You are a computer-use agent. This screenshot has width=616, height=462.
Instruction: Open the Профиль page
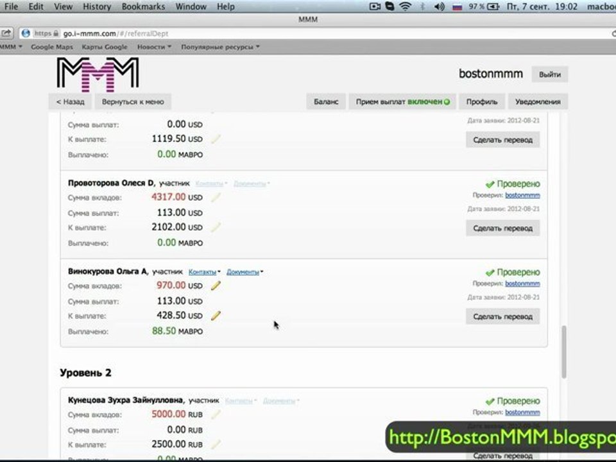click(x=482, y=102)
